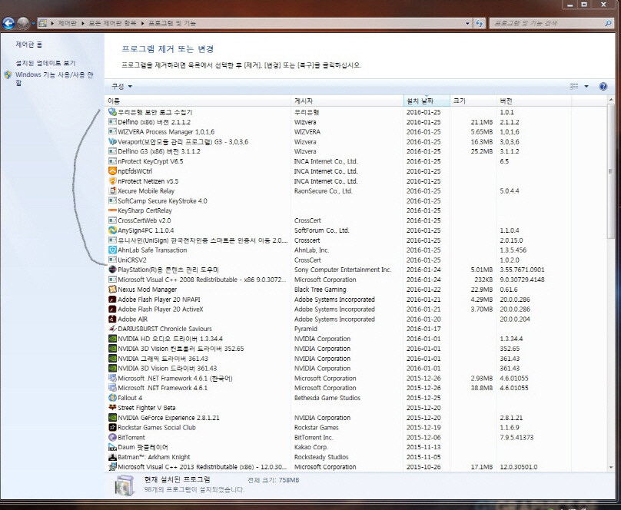Click the Street Fighter V Beta icon

click(x=112, y=408)
